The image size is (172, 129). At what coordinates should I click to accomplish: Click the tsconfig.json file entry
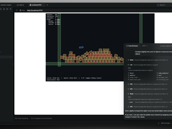coord(163,80)
